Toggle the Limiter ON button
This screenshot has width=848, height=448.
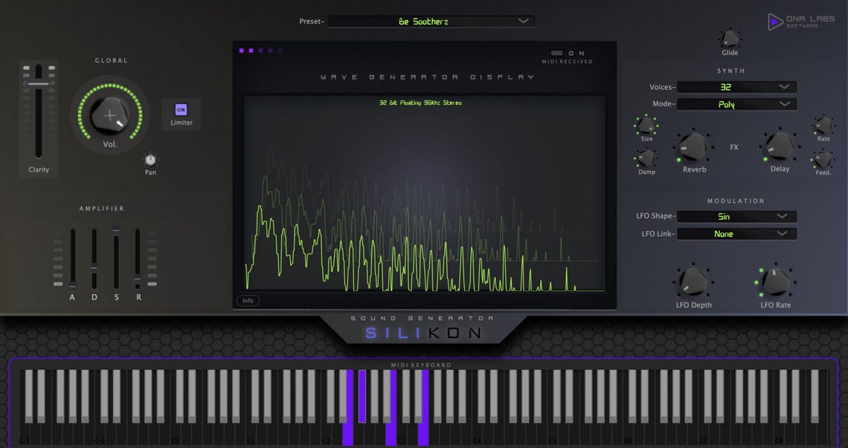182,110
